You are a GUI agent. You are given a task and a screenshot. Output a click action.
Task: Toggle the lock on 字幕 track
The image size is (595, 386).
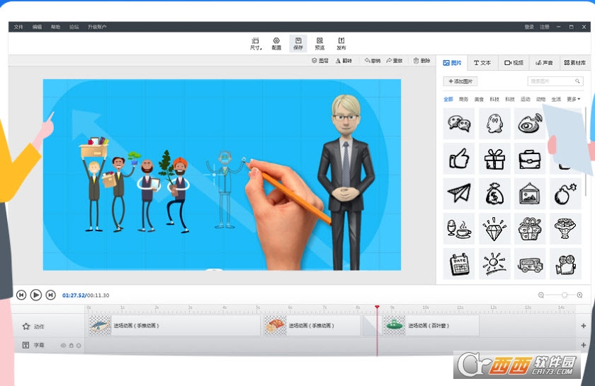71,346
